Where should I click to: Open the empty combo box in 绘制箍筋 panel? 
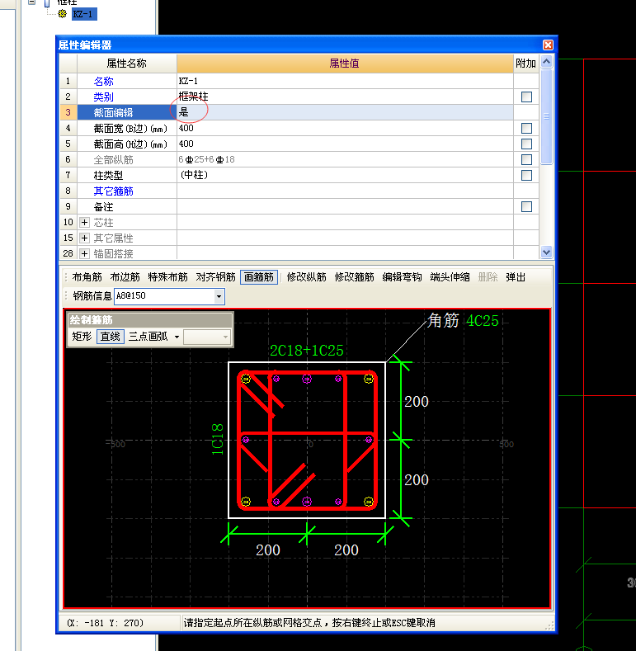click(206, 337)
